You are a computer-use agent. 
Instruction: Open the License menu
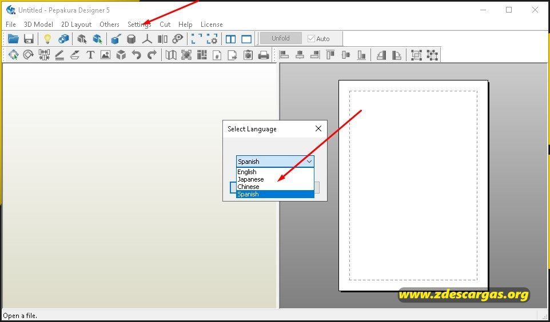[x=212, y=25]
